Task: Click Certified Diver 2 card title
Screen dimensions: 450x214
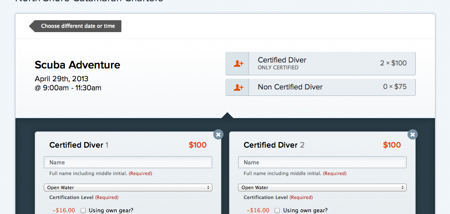Action: [x=274, y=145]
